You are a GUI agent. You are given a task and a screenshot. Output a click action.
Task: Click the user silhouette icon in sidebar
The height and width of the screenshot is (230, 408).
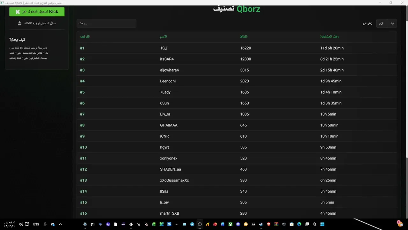[19, 23]
